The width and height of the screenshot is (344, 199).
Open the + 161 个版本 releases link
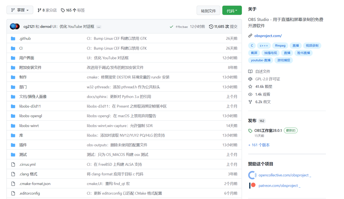point(259,145)
